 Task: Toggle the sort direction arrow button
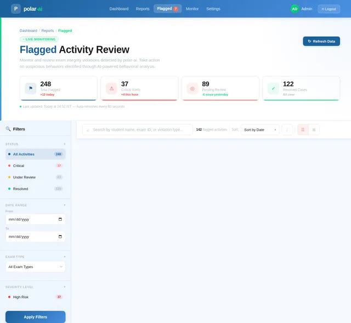click(x=287, y=130)
